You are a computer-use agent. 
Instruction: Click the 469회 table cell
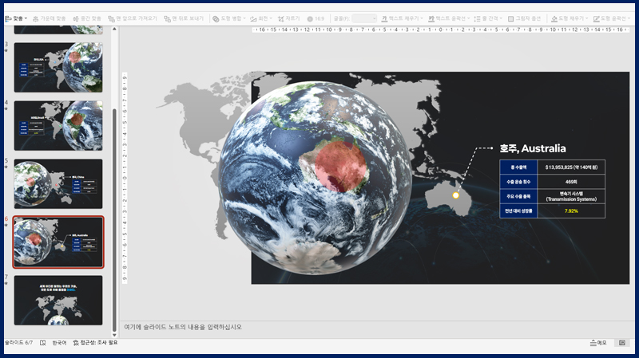pyautogui.click(x=571, y=182)
